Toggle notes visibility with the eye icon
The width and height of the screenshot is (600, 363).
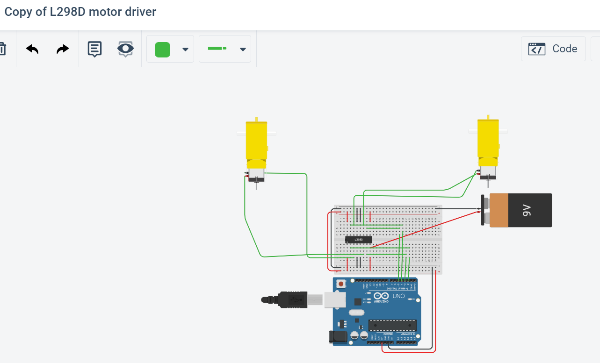point(125,49)
